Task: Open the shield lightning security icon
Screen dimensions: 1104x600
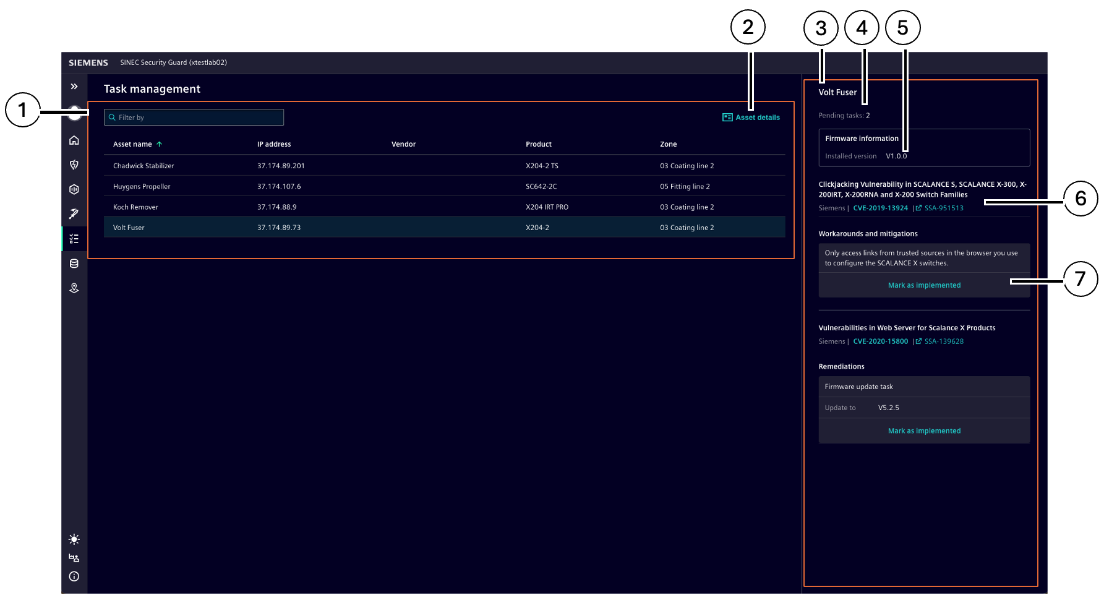Action: pyautogui.click(x=74, y=165)
